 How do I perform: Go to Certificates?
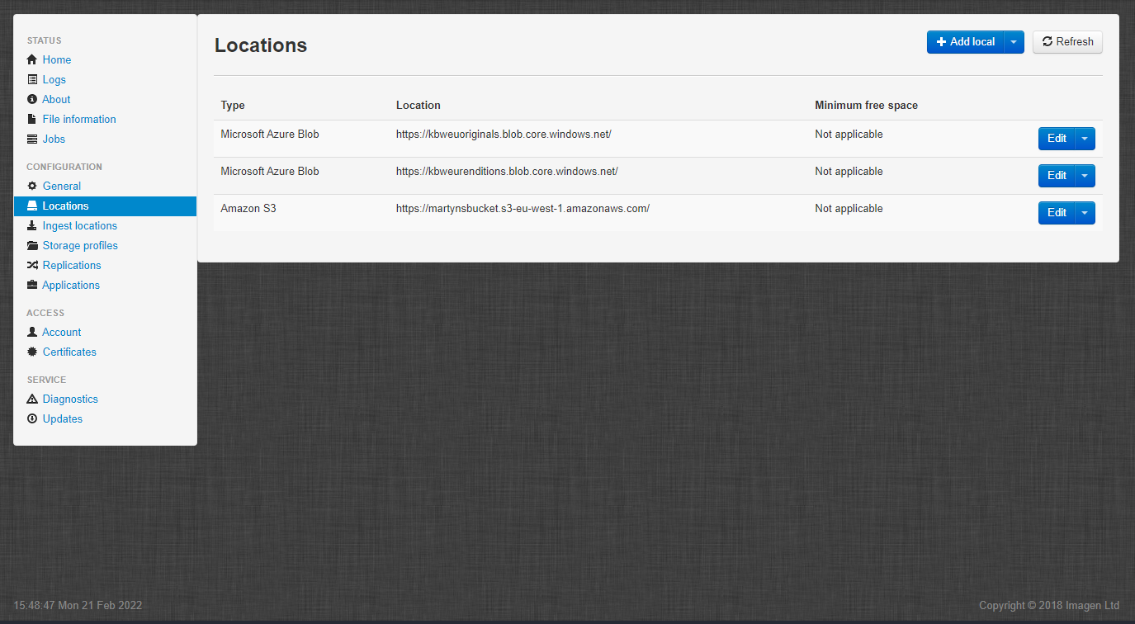tap(69, 352)
